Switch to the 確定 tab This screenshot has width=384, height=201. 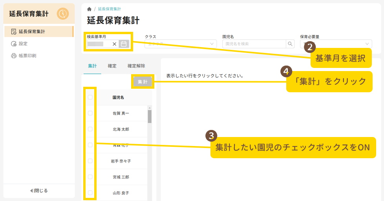coord(112,66)
